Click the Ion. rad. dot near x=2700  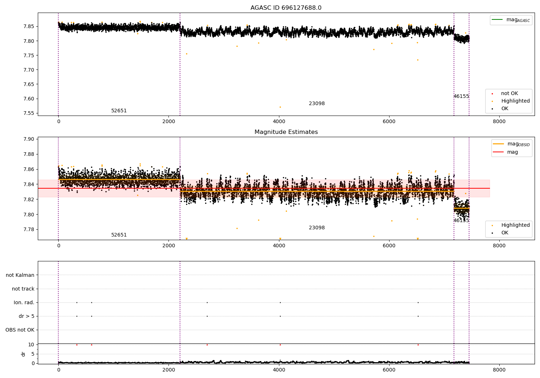click(207, 302)
